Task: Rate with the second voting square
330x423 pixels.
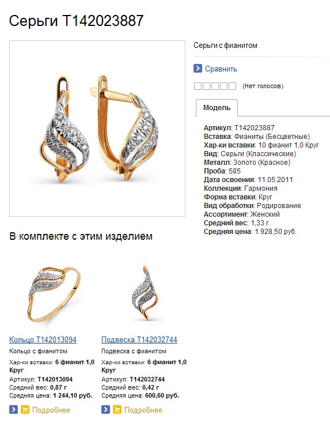Action: pos(206,86)
